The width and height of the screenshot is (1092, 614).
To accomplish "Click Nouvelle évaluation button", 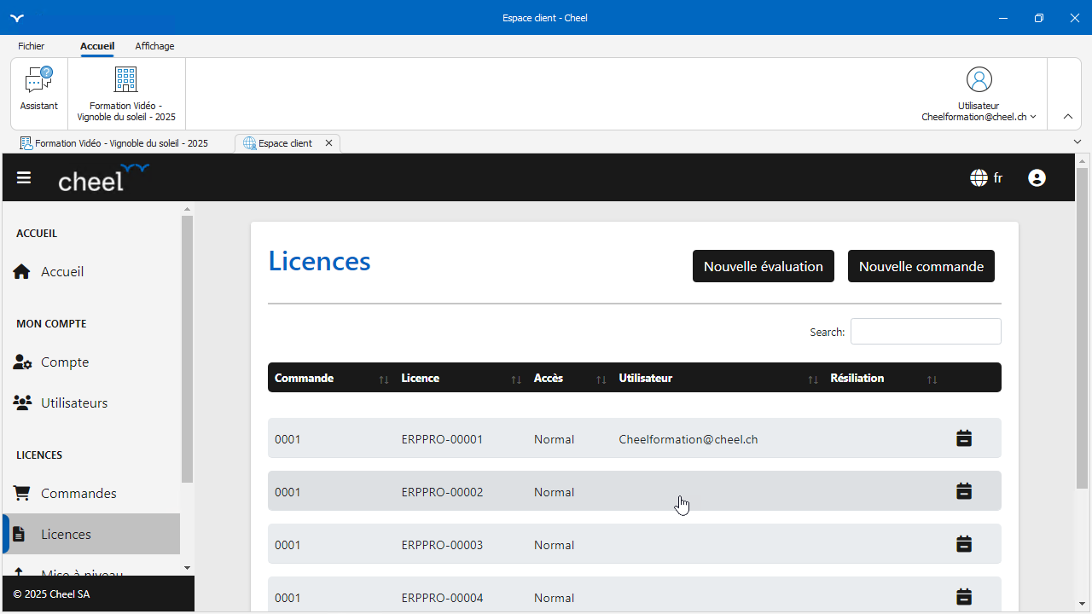I will click(x=764, y=266).
